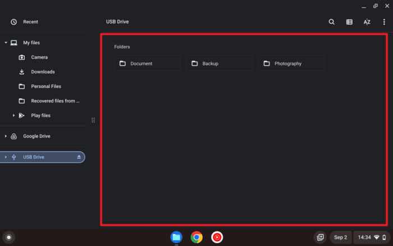Screen dimensions: 393x246
Task: Click the Wi-Fi status icon
Action: click(377, 237)
